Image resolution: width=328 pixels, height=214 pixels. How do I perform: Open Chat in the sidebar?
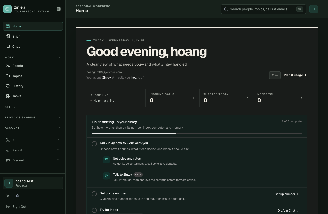(33, 46)
